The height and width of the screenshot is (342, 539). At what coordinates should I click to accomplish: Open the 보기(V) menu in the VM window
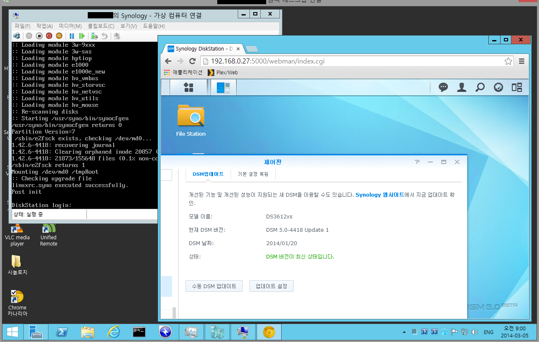click(x=129, y=26)
